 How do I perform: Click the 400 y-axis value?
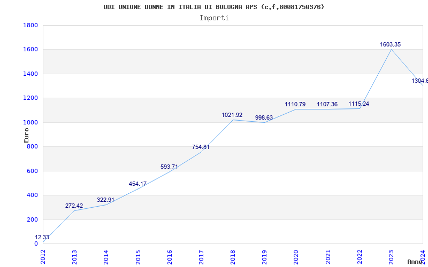(33, 195)
